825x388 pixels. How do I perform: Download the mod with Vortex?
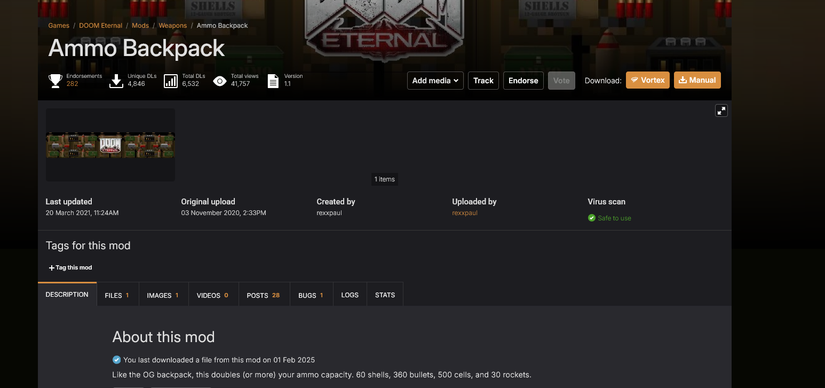tap(648, 80)
